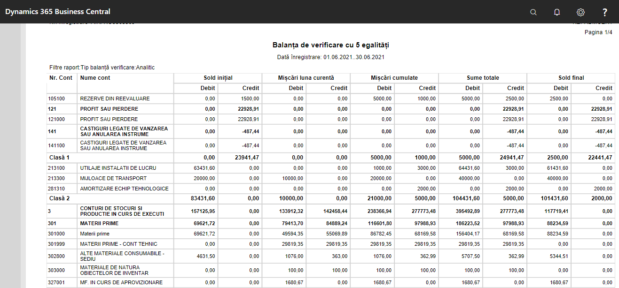
Task: Click the Dynamics 365 Business Central home logo
Action: click(x=56, y=12)
